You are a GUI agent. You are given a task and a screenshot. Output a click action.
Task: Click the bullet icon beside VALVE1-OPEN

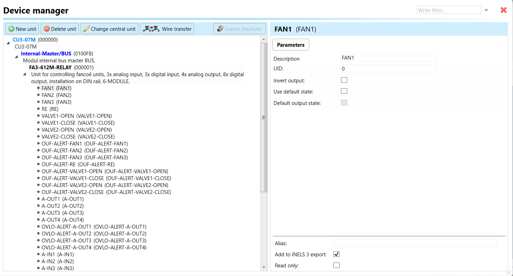pos(38,116)
